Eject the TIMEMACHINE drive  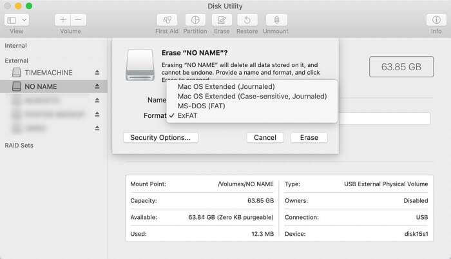[x=97, y=73]
